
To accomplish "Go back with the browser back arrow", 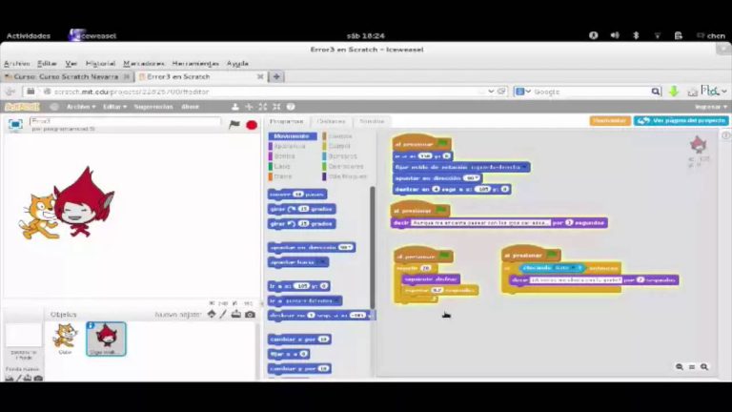I will [10, 92].
